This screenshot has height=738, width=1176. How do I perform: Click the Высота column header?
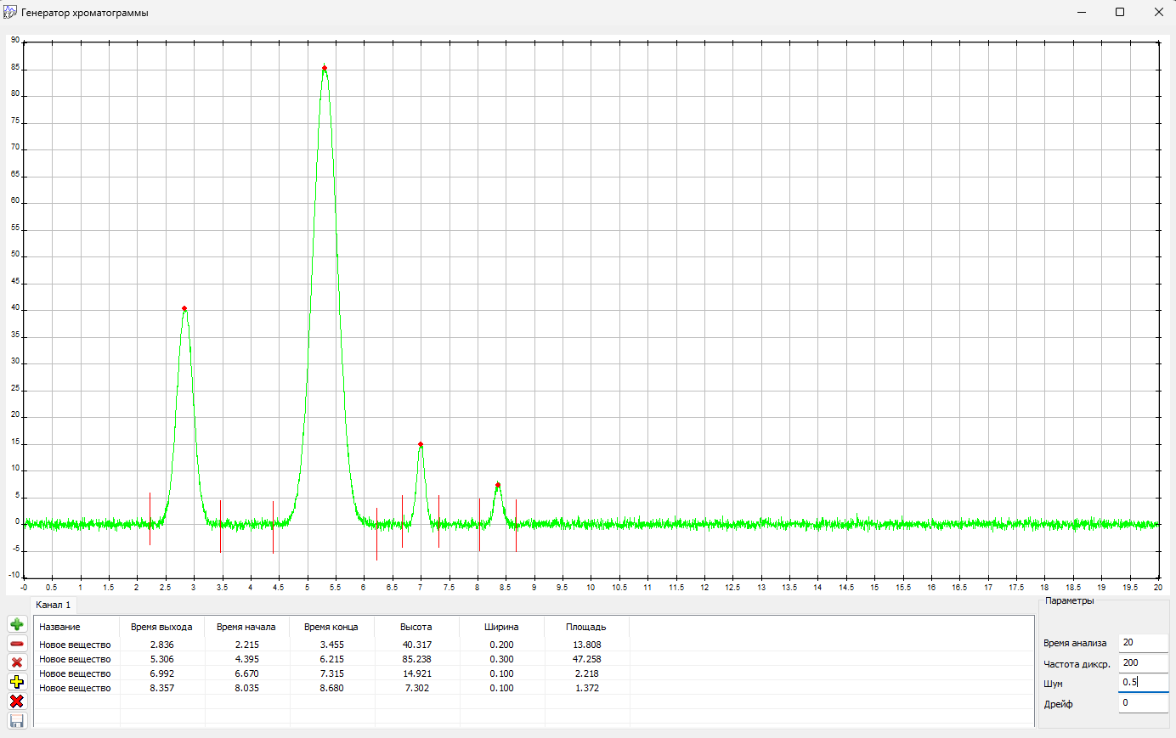click(x=416, y=627)
